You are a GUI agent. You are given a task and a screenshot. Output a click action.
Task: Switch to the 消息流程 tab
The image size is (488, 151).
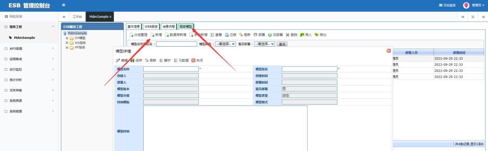(168, 26)
